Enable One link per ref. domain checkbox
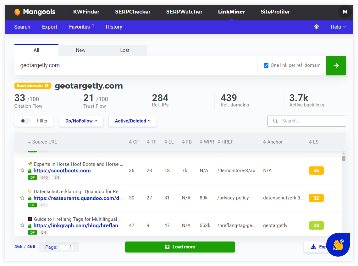358x266 pixels. coord(266,65)
